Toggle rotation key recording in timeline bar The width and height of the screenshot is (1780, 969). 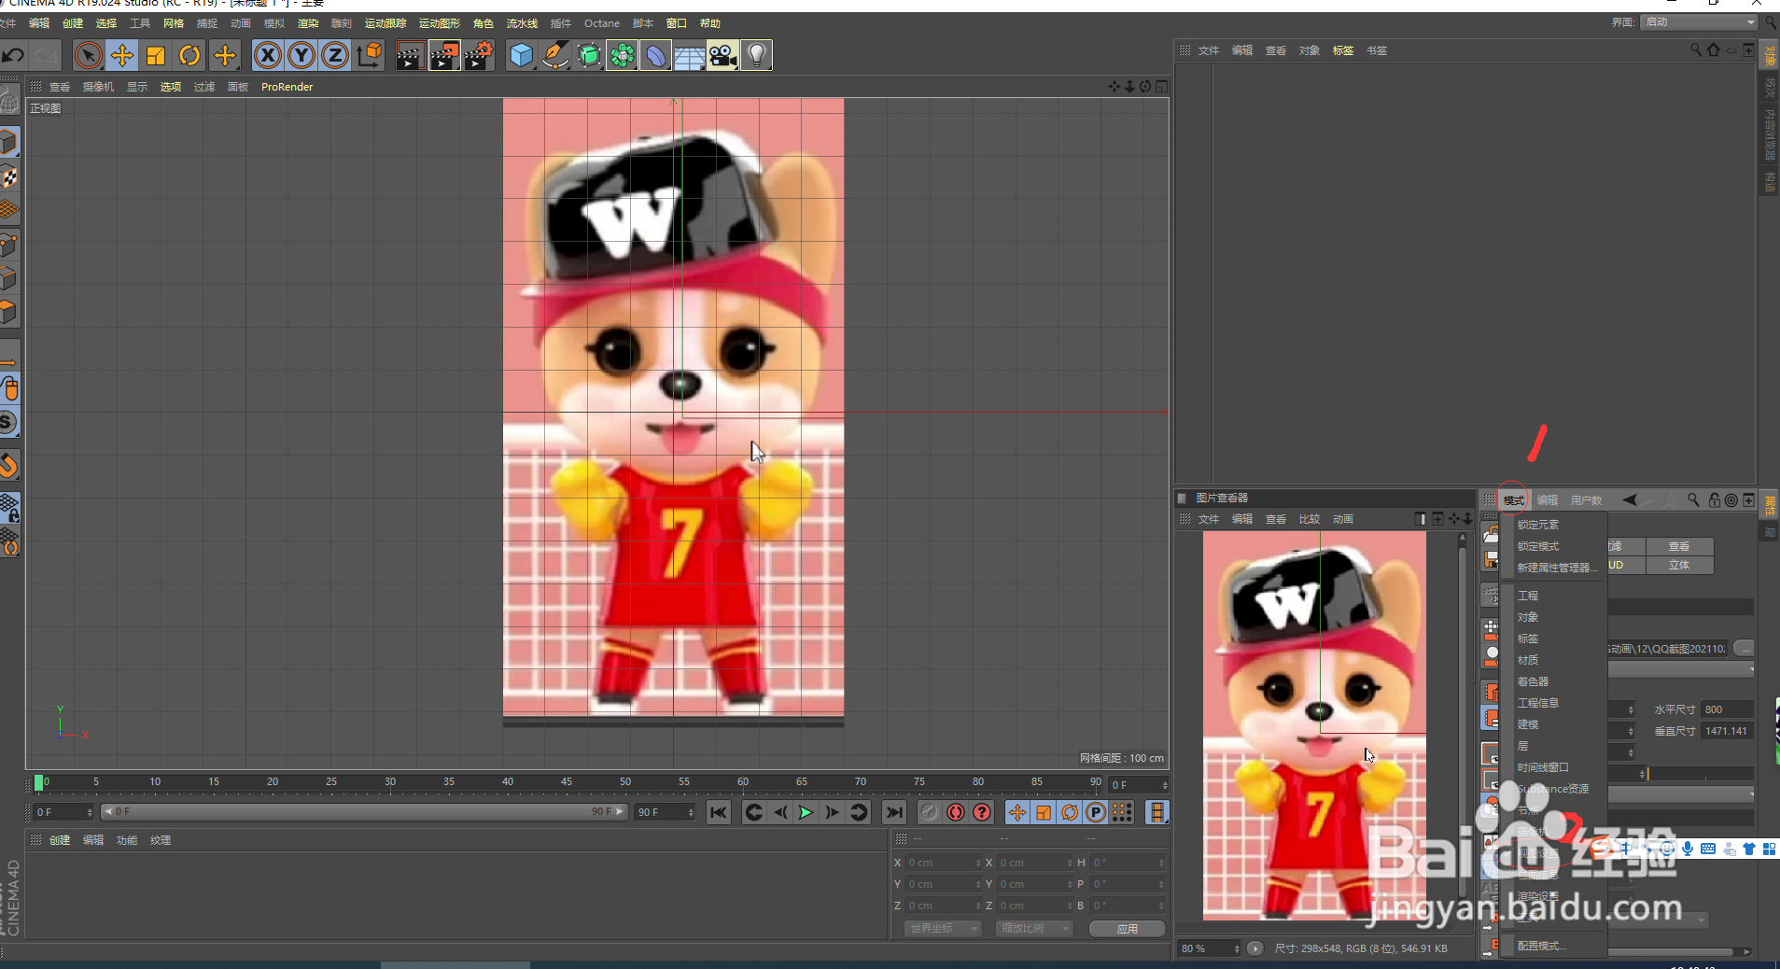pyautogui.click(x=1070, y=812)
